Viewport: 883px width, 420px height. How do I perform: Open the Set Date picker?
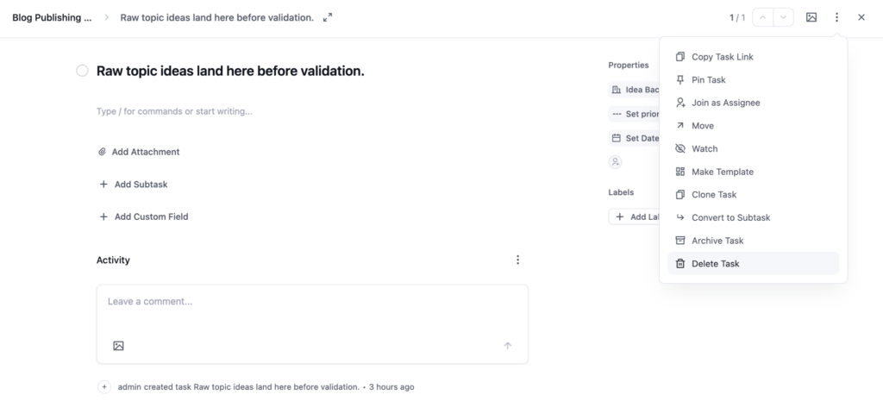click(x=635, y=138)
